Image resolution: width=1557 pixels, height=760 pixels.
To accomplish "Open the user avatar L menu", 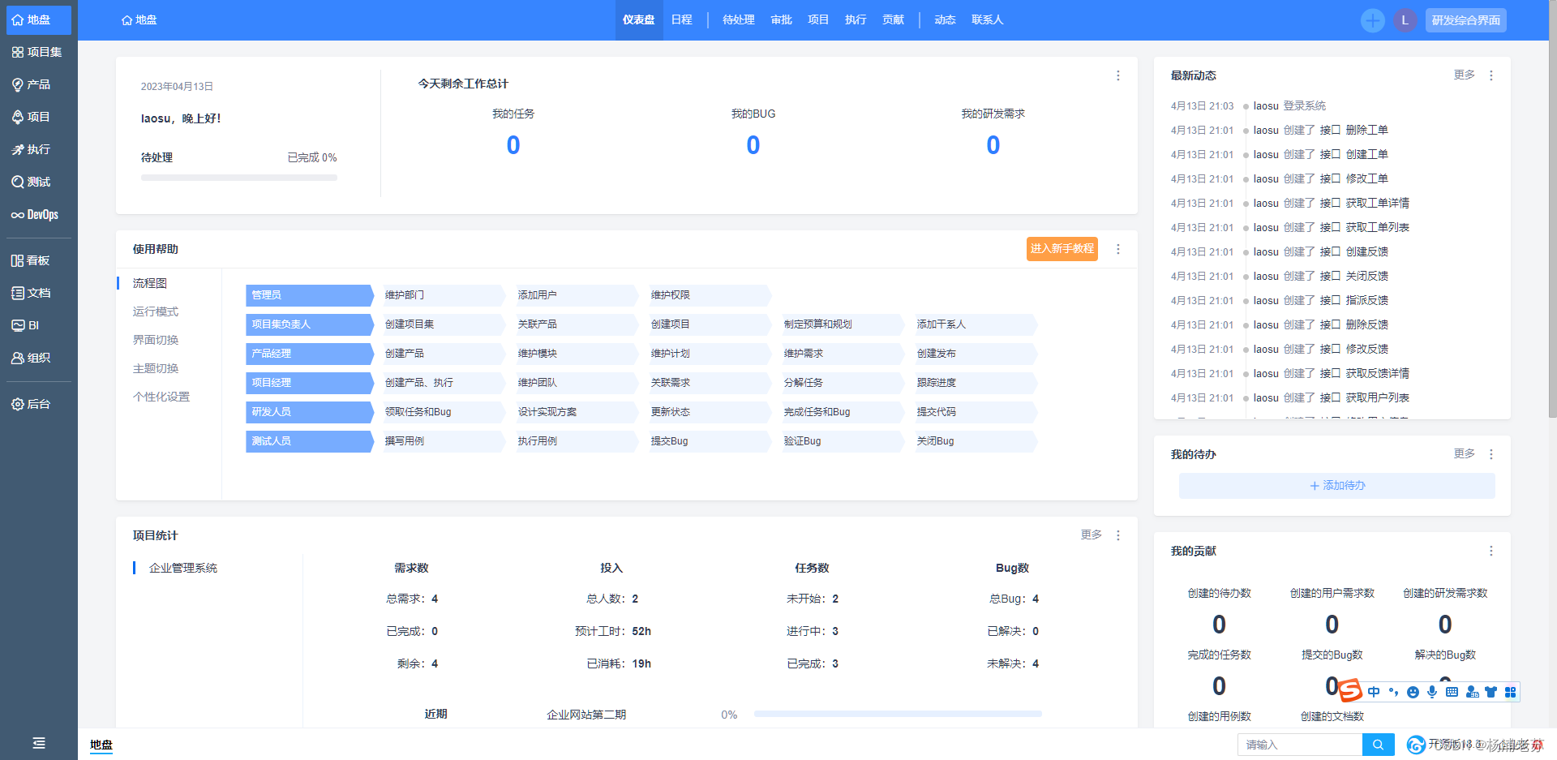I will click(1405, 20).
